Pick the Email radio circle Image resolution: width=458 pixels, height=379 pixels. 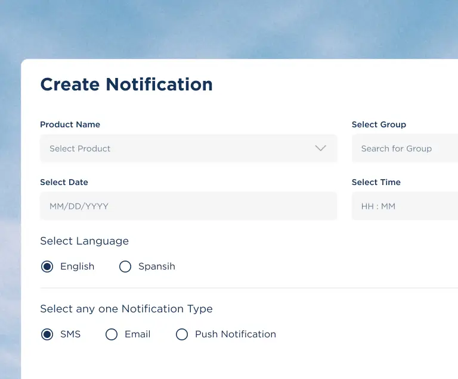click(x=112, y=334)
